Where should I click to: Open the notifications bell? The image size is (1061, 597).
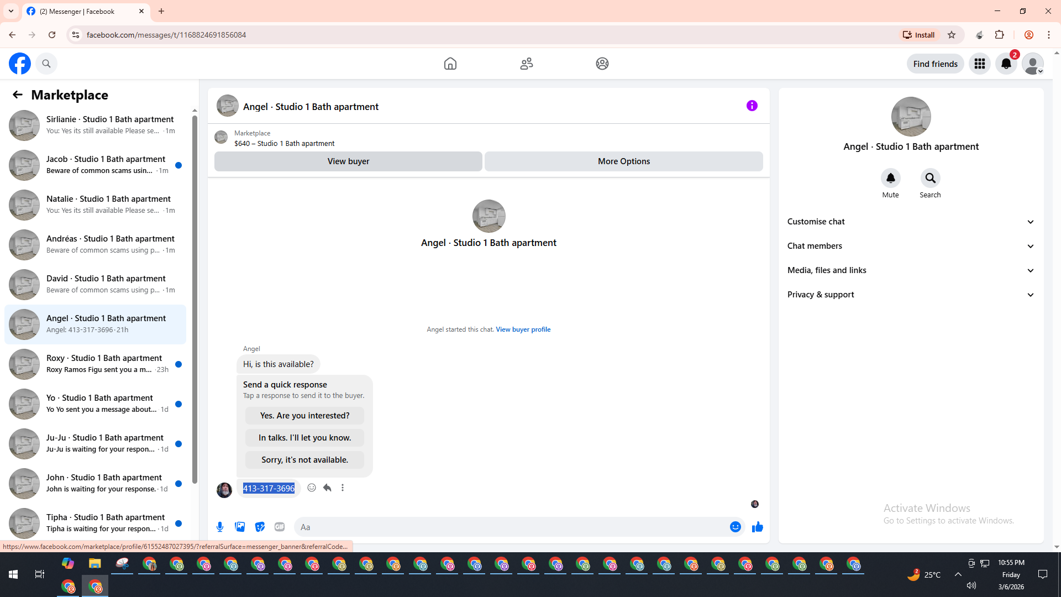[x=1006, y=64]
